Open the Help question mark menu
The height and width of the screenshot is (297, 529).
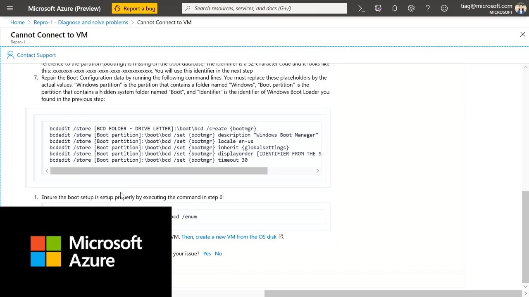(428, 8)
